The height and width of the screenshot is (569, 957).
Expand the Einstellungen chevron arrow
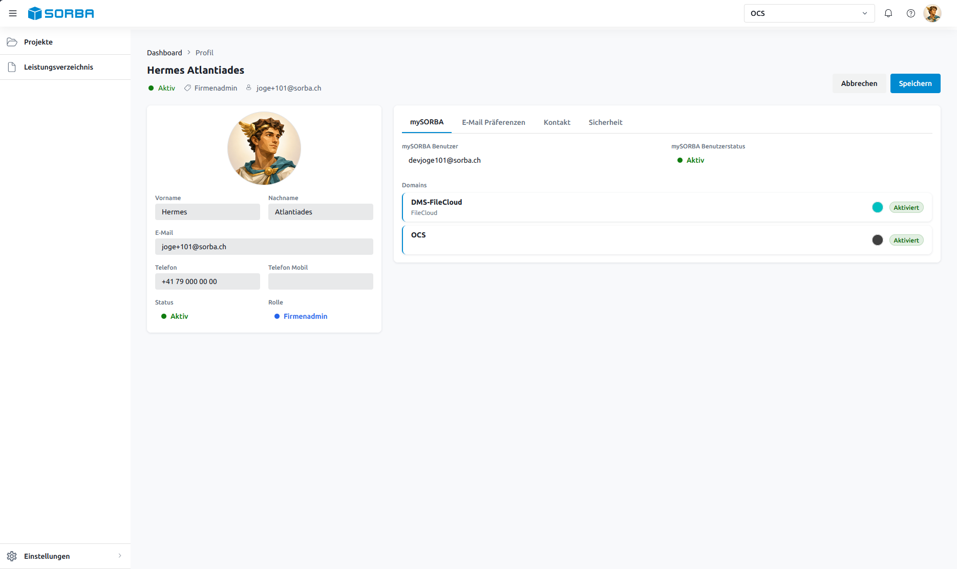tap(120, 556)
